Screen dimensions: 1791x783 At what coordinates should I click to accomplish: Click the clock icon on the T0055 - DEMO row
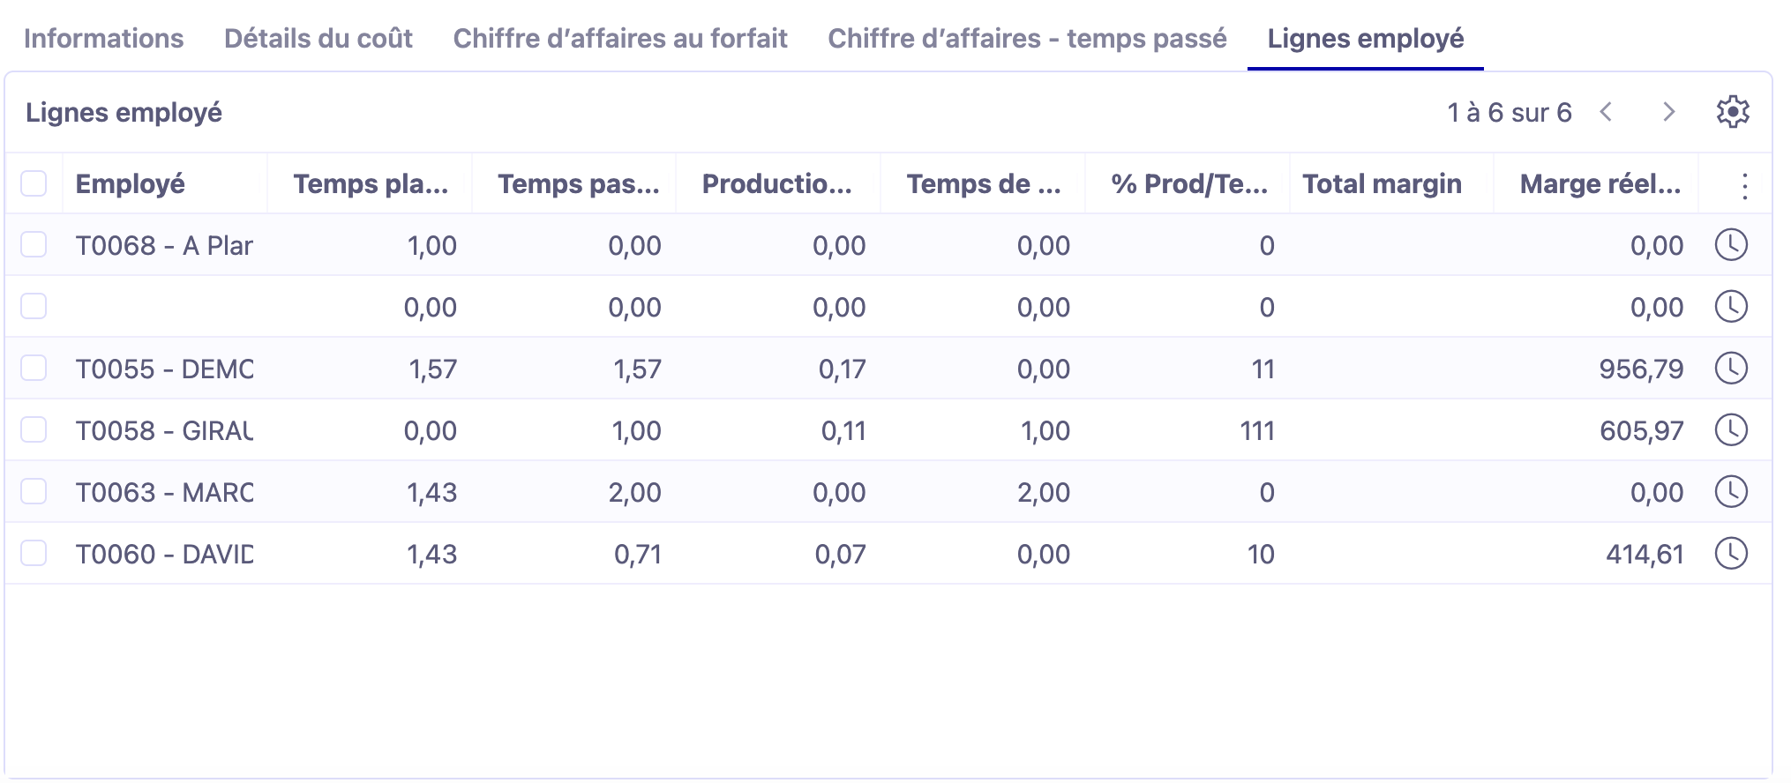(x=1732, y=369)
